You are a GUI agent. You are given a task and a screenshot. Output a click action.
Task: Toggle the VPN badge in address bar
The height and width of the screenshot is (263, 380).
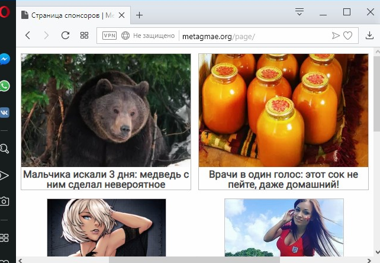click(x=110, y=36)
